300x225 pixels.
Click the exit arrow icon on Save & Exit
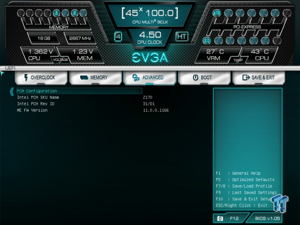(x=246, y=77)
